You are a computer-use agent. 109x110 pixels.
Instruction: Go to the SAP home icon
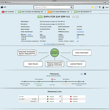click(2, 7)
